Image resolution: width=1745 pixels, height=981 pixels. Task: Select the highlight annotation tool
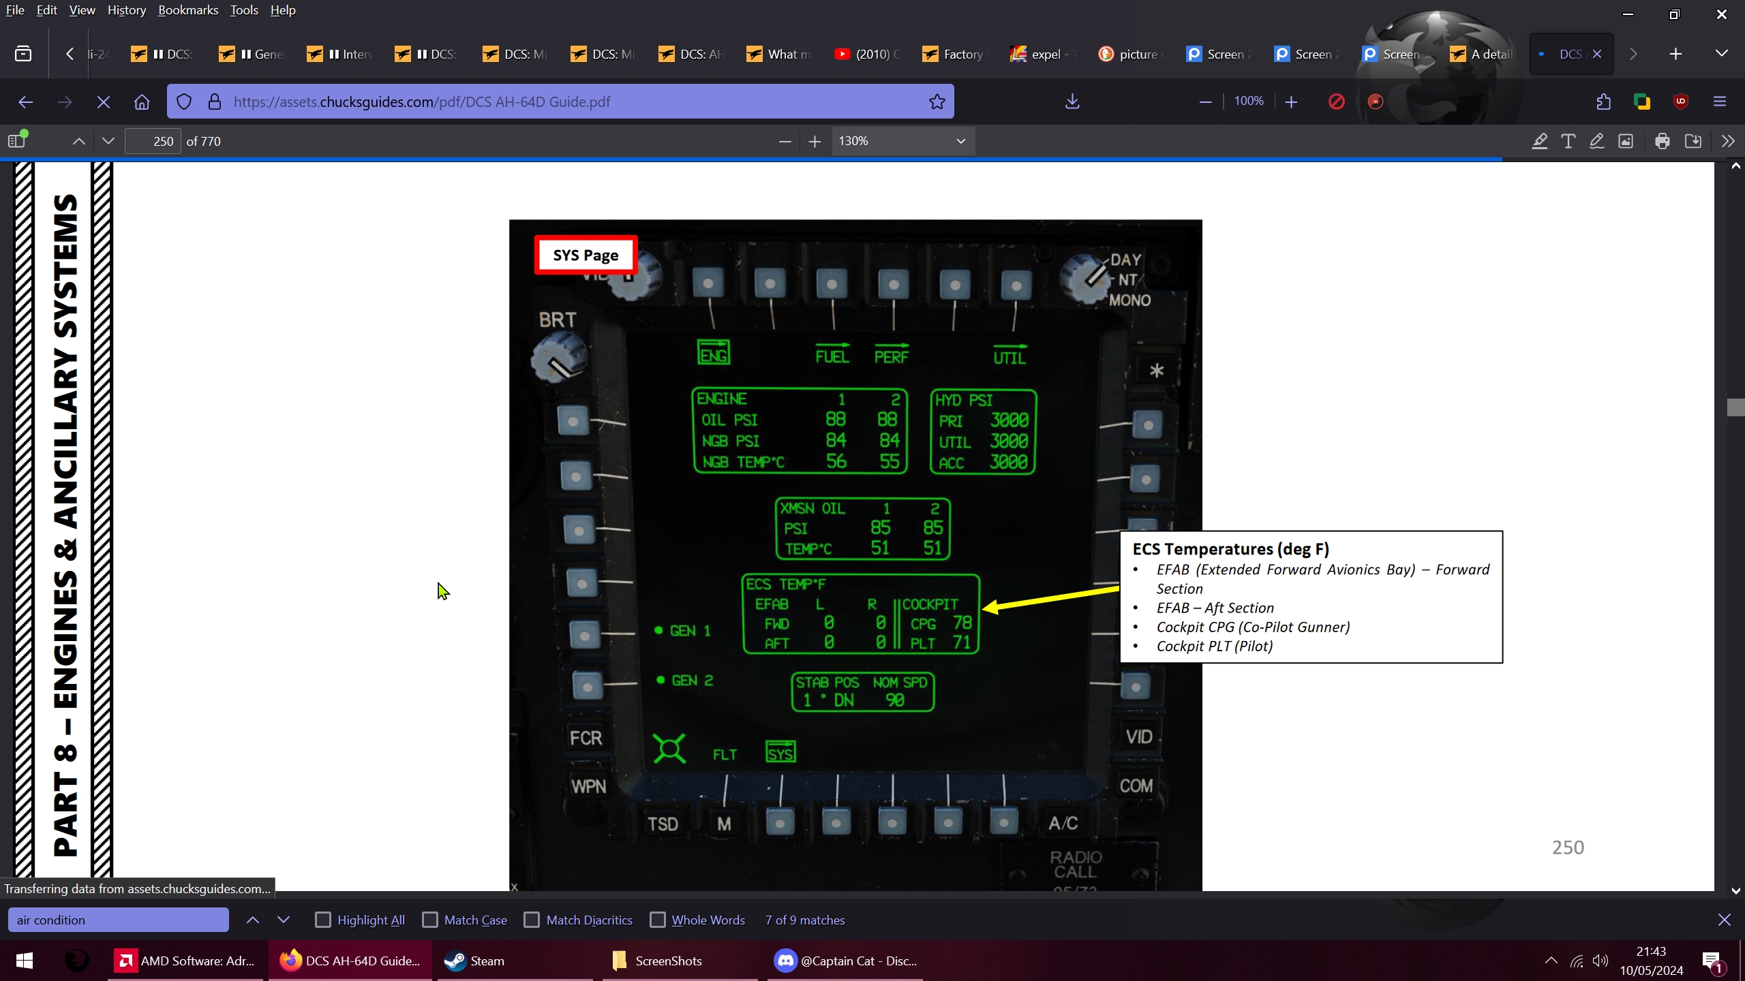click(1539, 141)
